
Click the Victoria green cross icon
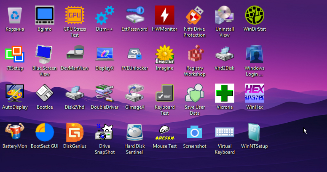pos(225,93)
